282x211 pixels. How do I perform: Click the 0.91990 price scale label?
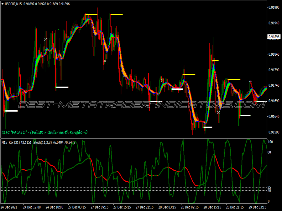[x=274, y=8]
